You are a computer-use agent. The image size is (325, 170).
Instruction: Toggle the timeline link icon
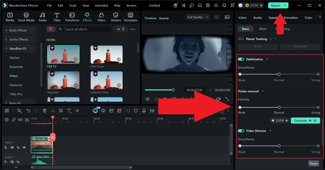(x=14, y=120)
